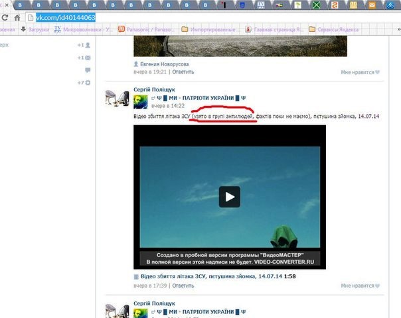This screenshot has height=318, width=401.
Task: Switch to the tab with the green X favicon
Action: tap(316, 5)
